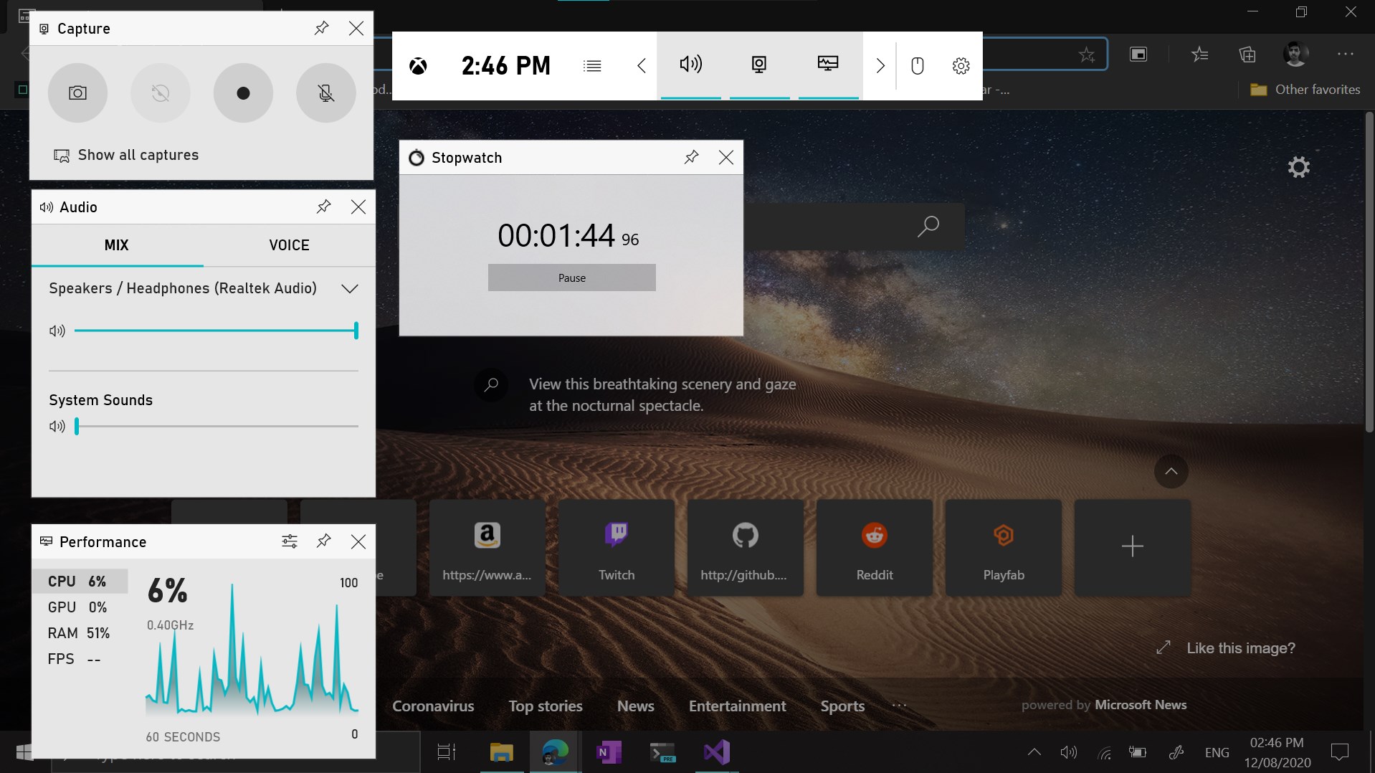Toggle the Performance widget from Game Bar
The image size is (1375, 773).
pos(828,65)
